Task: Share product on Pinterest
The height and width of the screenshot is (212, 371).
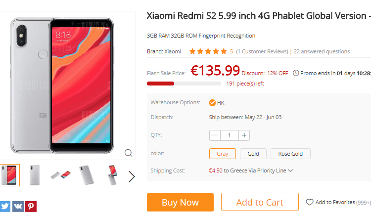Action: point(31,207)
